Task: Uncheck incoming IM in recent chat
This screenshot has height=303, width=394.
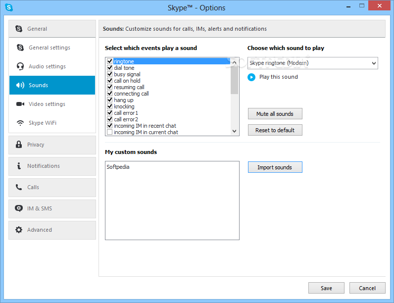Action: tap(109, 126)
